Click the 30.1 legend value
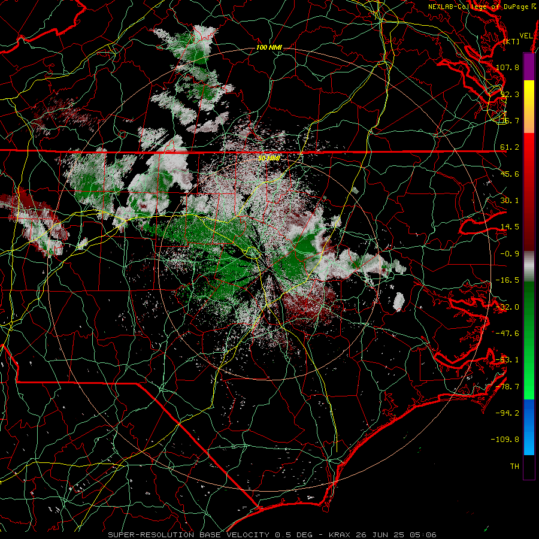 point(510,201)
